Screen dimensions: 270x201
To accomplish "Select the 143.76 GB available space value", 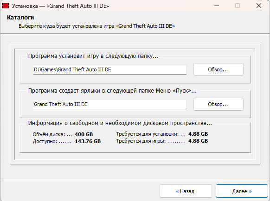I will [88, 141].
